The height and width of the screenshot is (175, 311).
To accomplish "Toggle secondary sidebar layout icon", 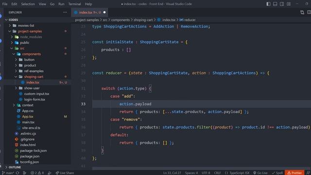I will coord(282,4).
